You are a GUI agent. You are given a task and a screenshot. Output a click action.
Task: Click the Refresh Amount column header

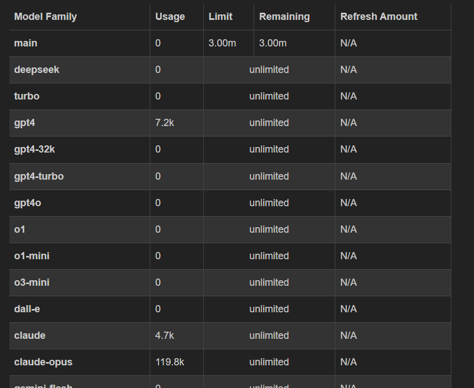(379, 17)
